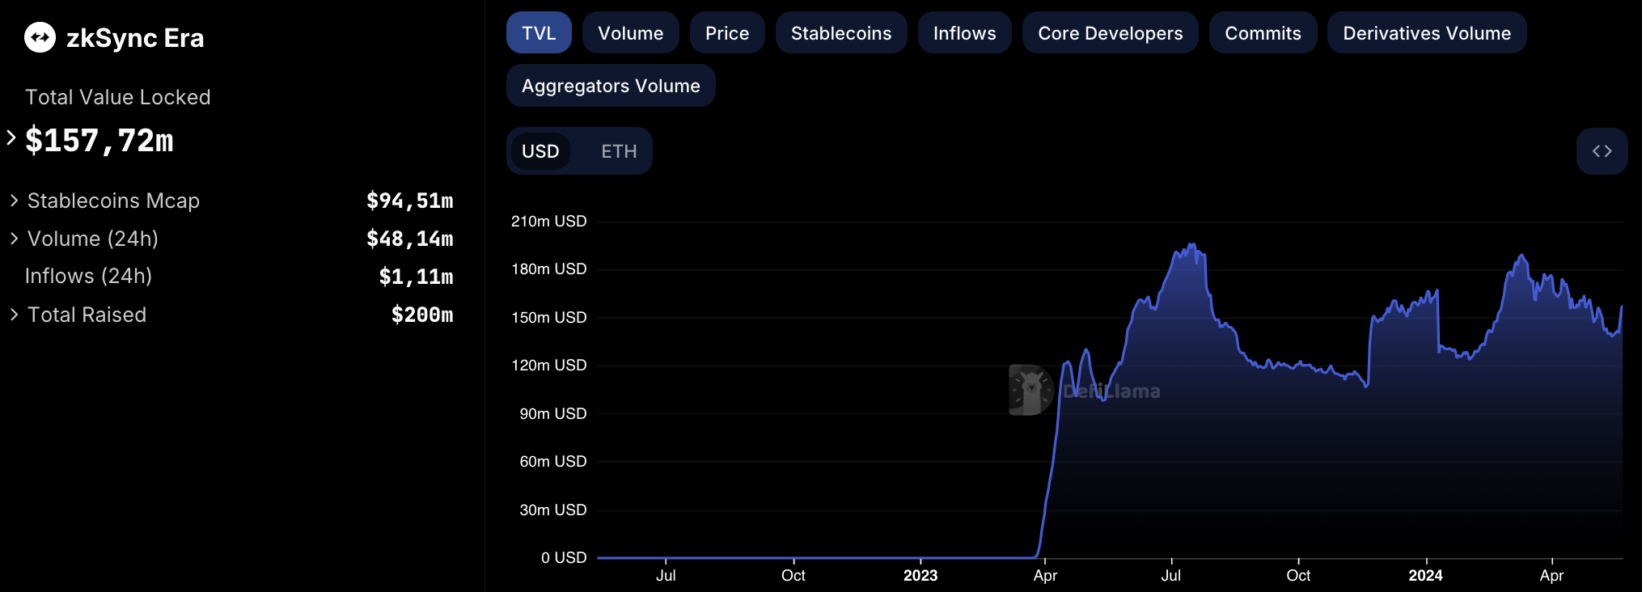Turn on the Inflows chart series
Screen dimensions: 1642x592
pos(964,33)
